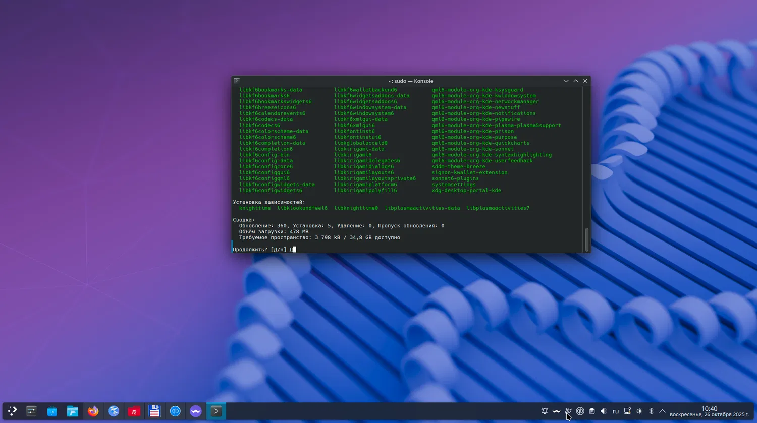
Task: Click package name "libknighttime0"
Action: point(356,208)
